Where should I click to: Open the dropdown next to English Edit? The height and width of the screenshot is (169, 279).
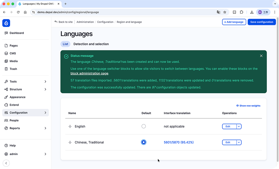[x=239, y=126]
